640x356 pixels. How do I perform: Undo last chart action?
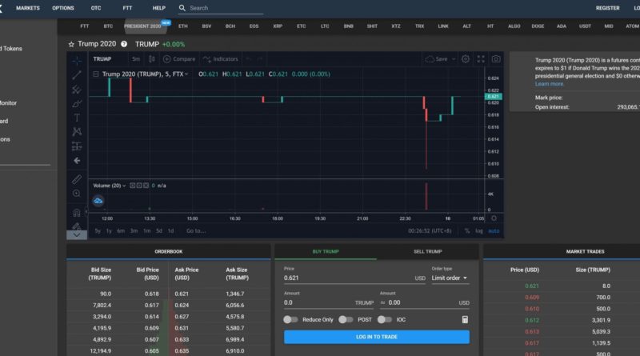click(248, 59)
